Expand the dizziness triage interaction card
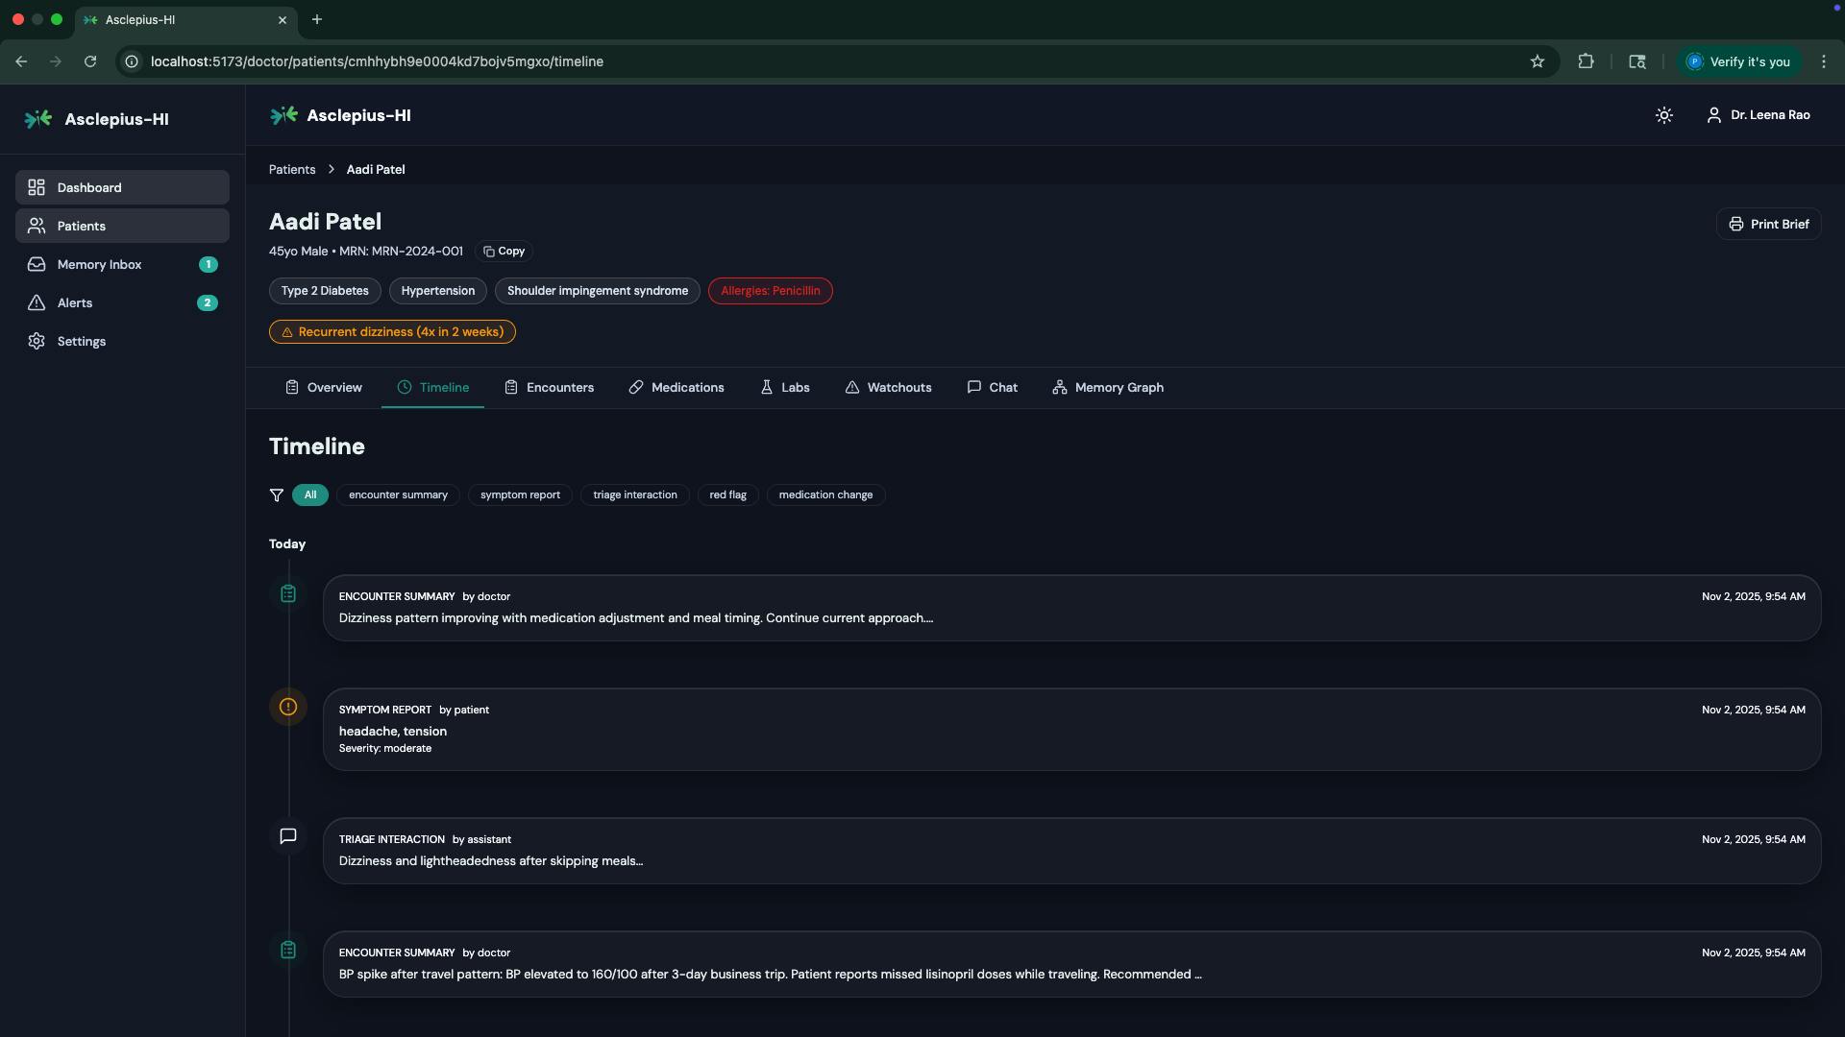 (1071, 852)
